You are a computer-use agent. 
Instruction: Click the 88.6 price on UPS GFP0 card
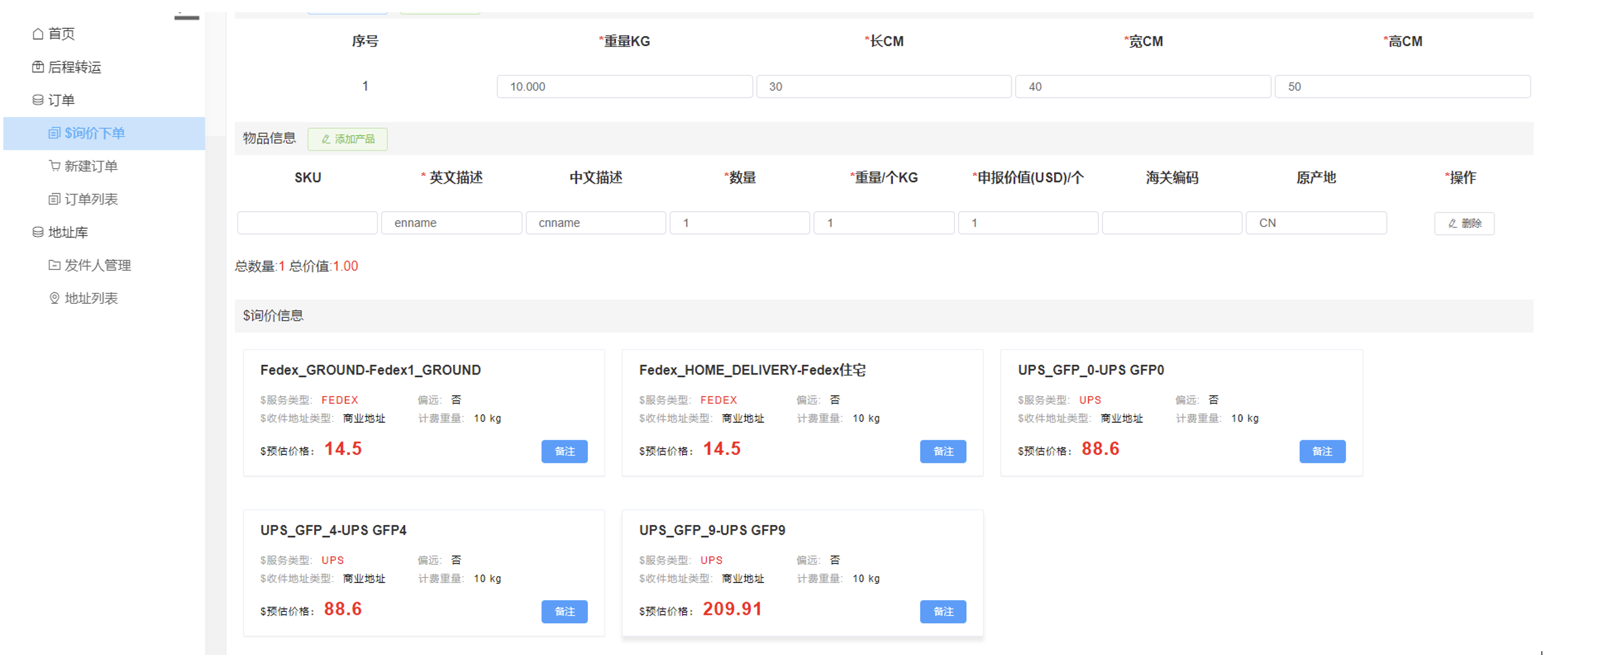click(1101, 449)
